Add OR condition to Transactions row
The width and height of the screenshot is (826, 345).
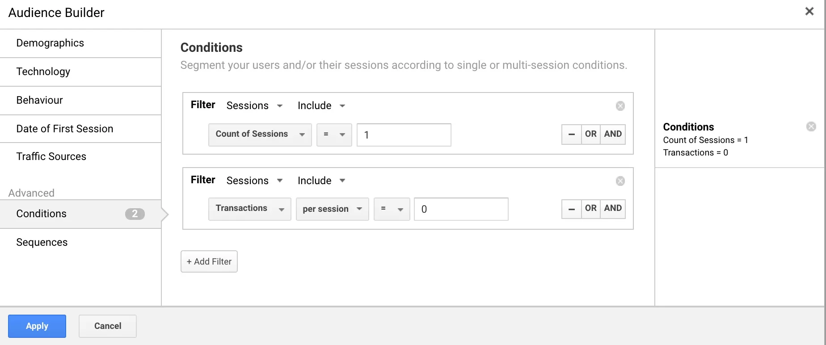[590, 209]
